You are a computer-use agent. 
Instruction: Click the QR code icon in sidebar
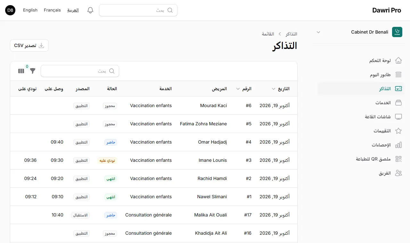click(x=398, y=159)
